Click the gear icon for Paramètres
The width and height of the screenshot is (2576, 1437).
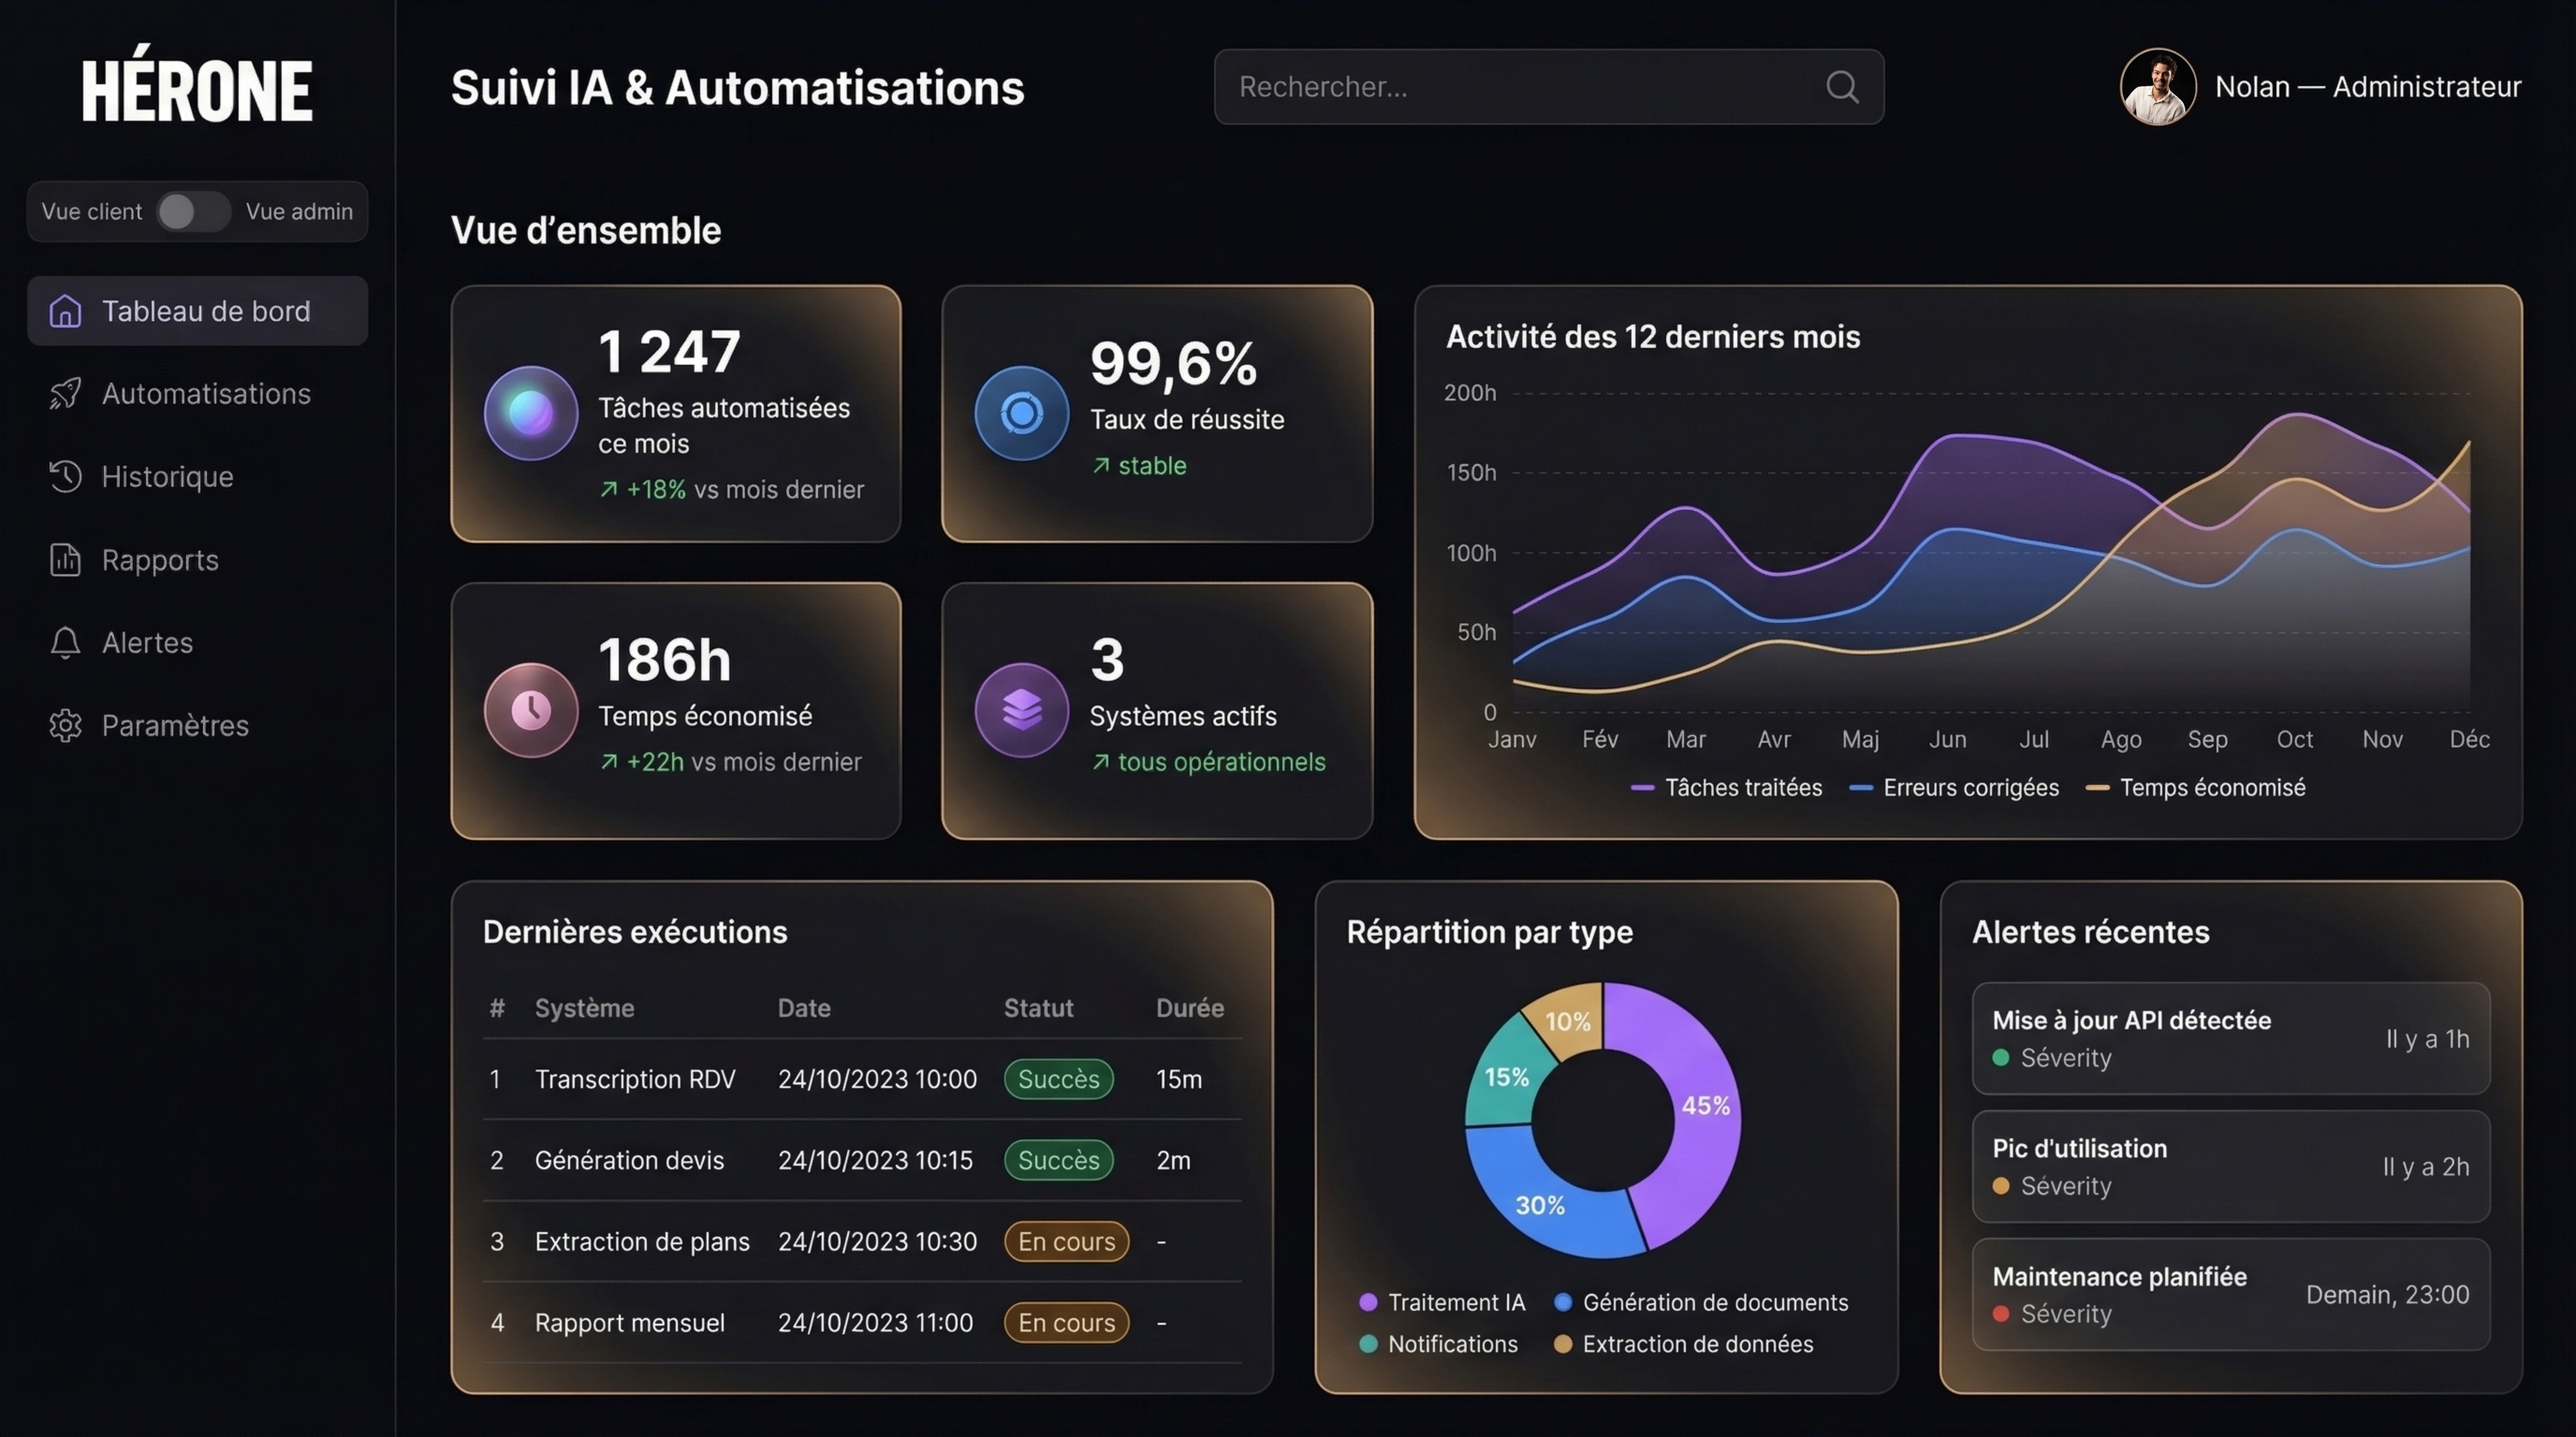click(x=65, y=726)
